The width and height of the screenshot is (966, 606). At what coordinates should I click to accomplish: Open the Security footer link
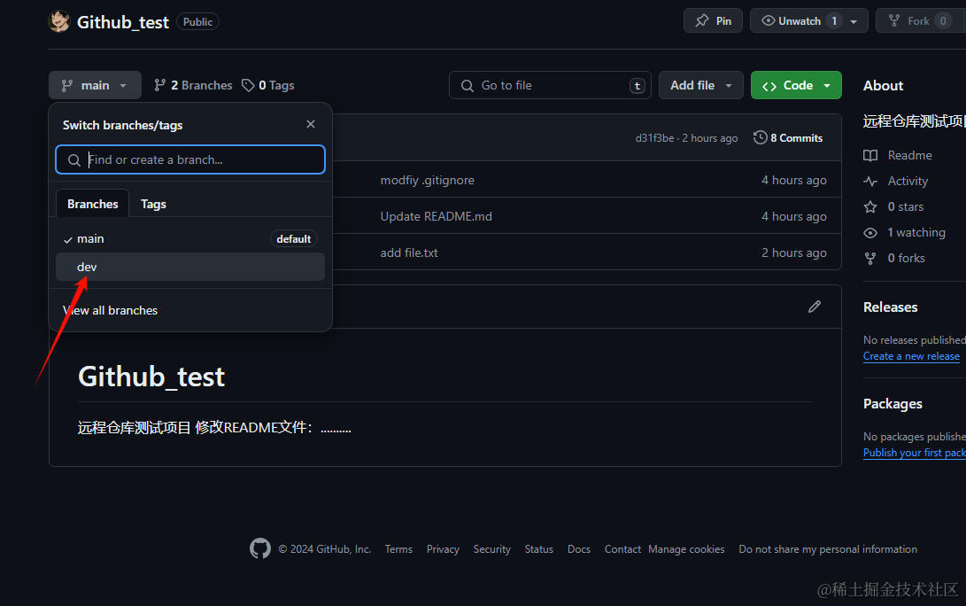(x=491, y=549)
